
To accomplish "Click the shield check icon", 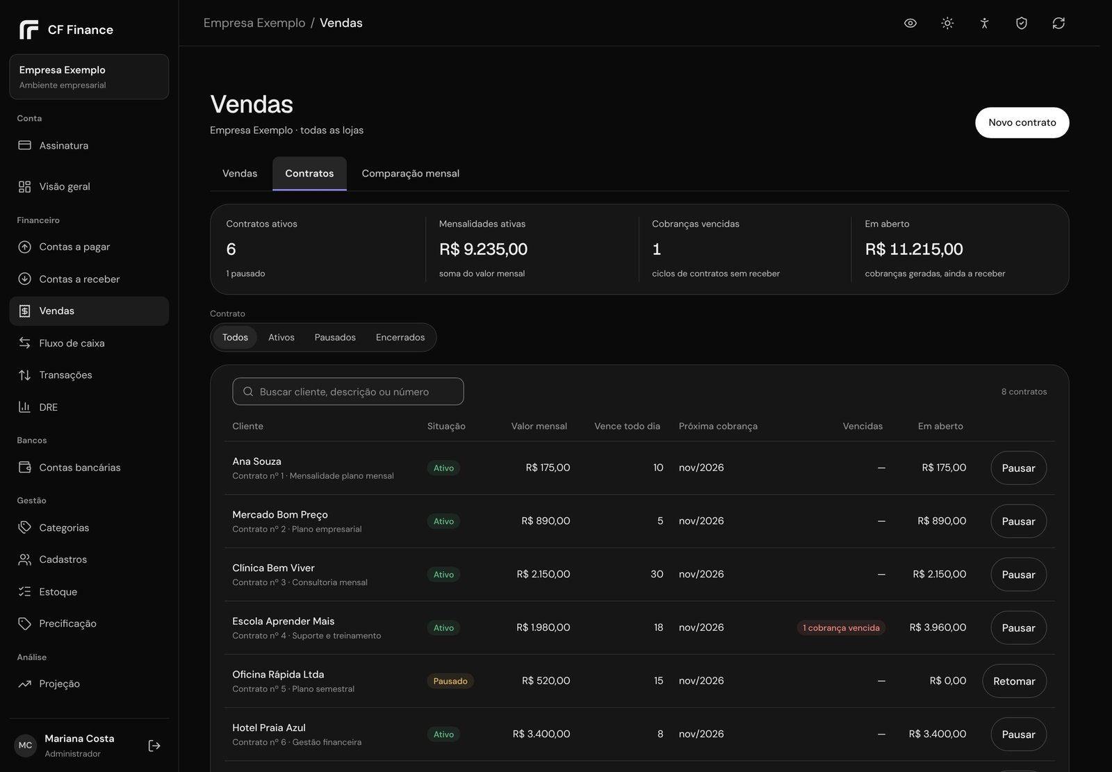I will [x=1022, y=23].
